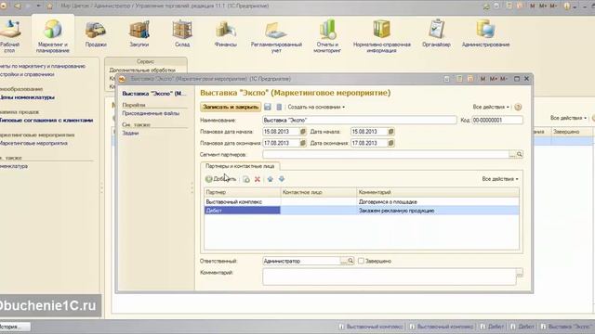Move partner row down with arrow icon

click(x=282, y=179)
